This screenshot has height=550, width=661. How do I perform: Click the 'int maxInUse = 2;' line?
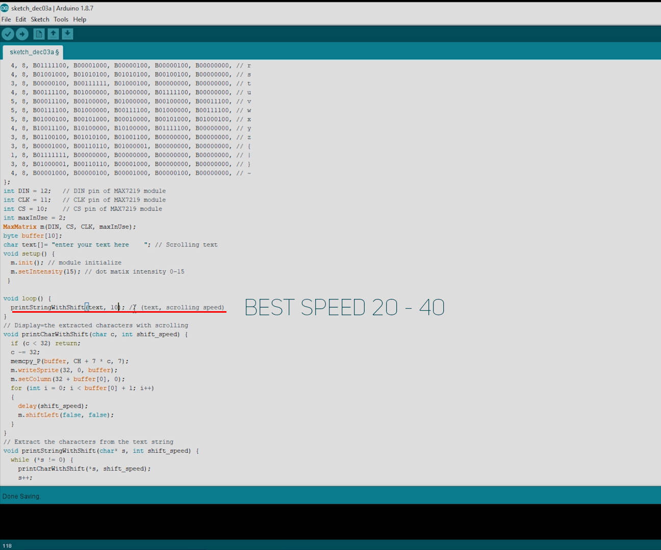coord(34,218)
